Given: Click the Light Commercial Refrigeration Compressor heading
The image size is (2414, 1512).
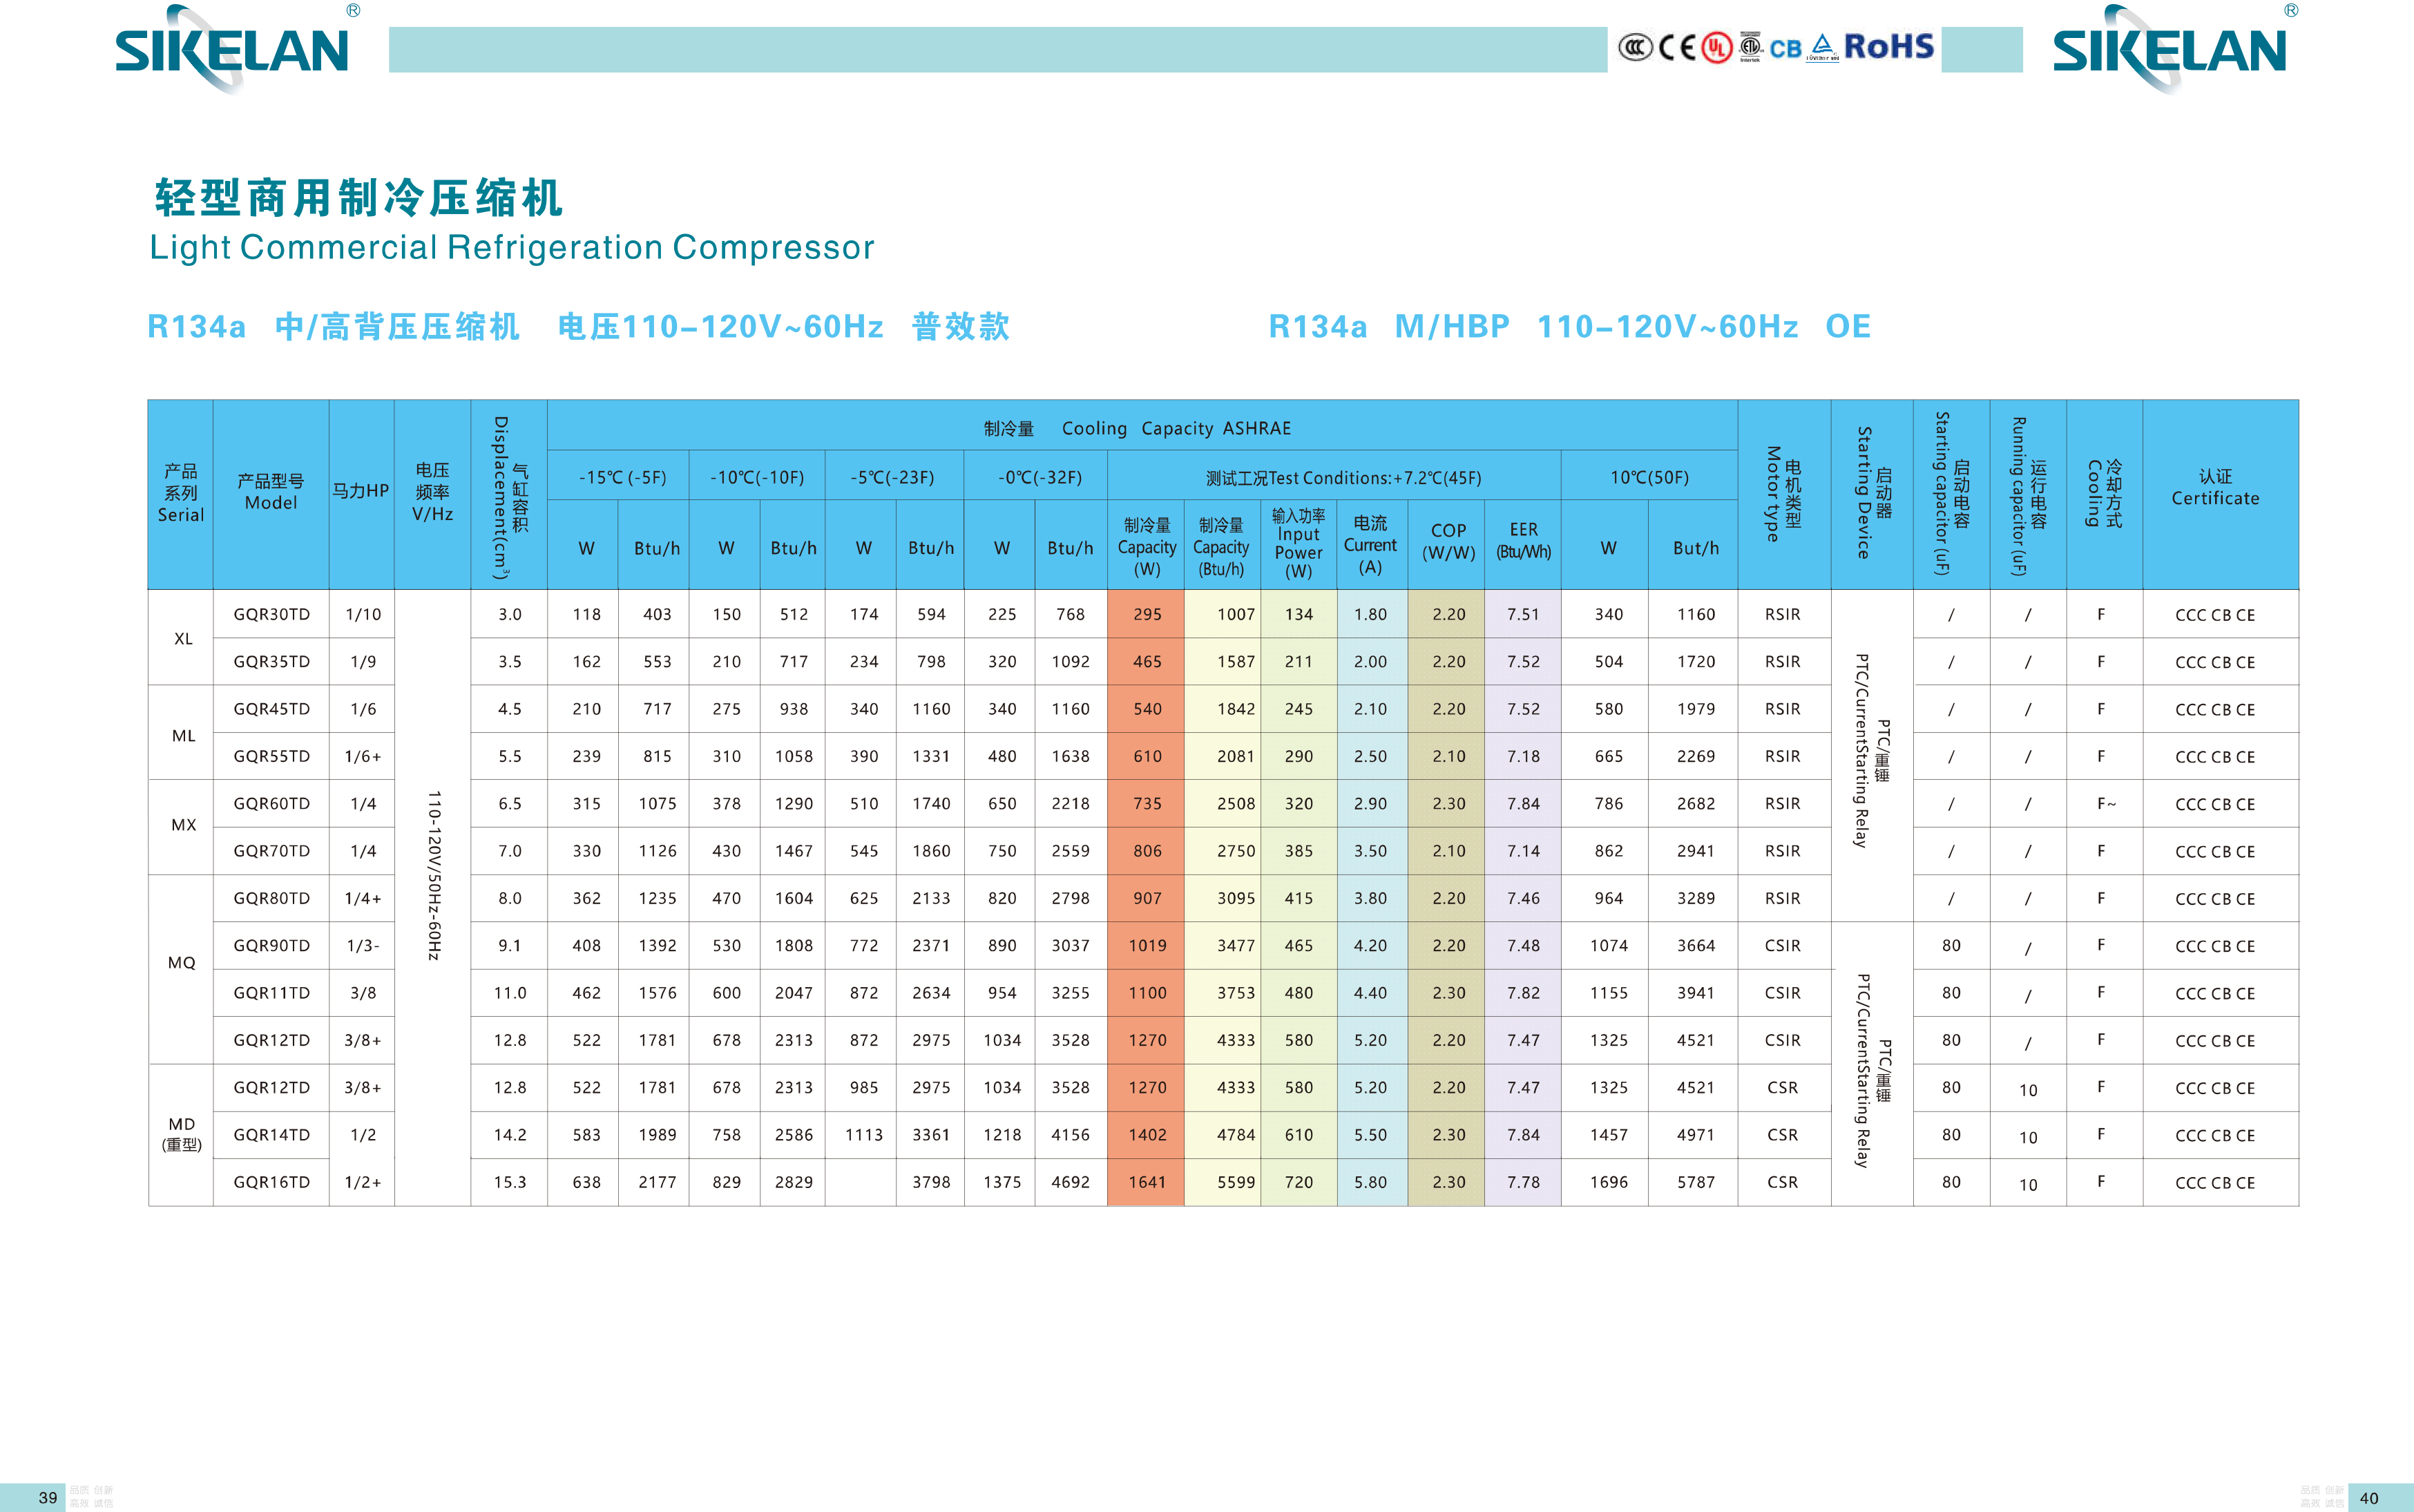Looking at the screenshot, I should 511,247.
